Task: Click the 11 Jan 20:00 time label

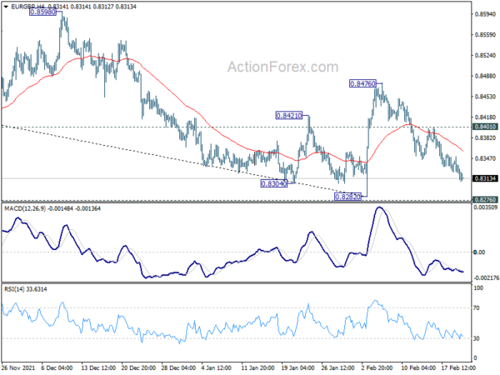Action: pos(257,367)
